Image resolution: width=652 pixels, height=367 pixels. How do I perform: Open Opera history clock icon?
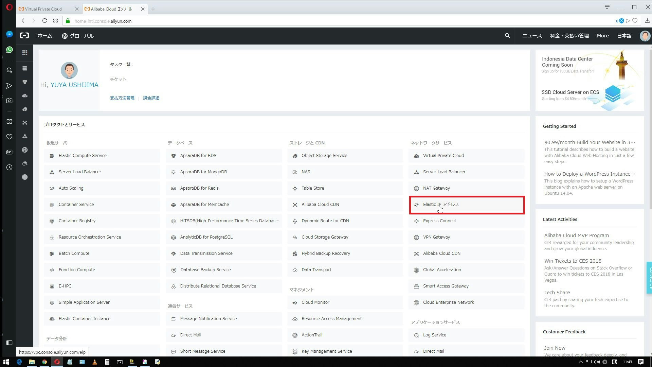10,168
